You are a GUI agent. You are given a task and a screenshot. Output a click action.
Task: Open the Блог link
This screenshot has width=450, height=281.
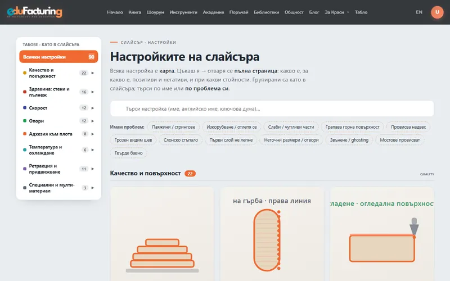pyautogui.click(x=314, y=12)
